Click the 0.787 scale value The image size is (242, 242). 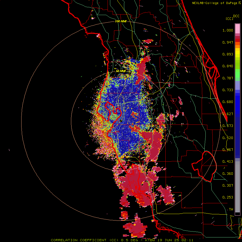pyautogui.click(x=228, y=78)
